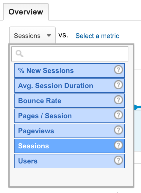Click the Select a metric link
Image resolution: width=141 pixels, height=193 pixels.
point(97,36)
